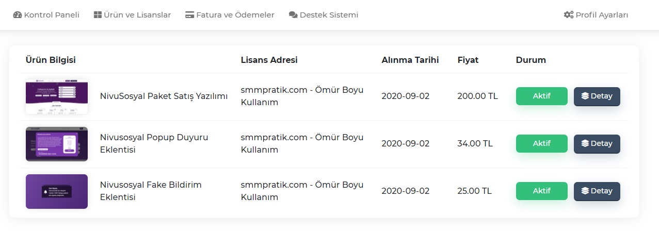Click the Fatura ve Ödemeler card icon
This screenshot has height=231, width=659.
pyautogui.click(x=189, y=15)
